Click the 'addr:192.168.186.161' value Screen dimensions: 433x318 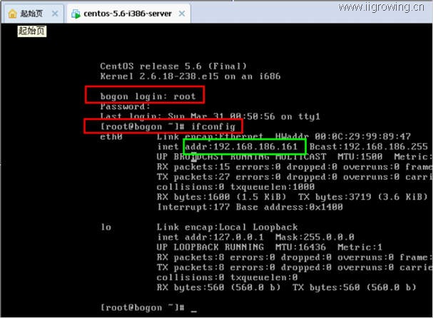pos(241,147)
